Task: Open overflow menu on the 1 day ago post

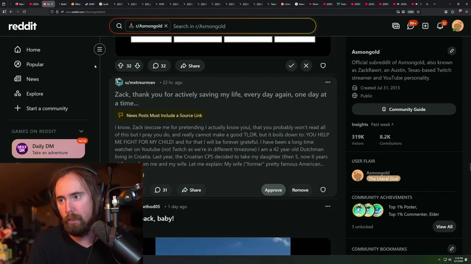Action: (327, 206)
